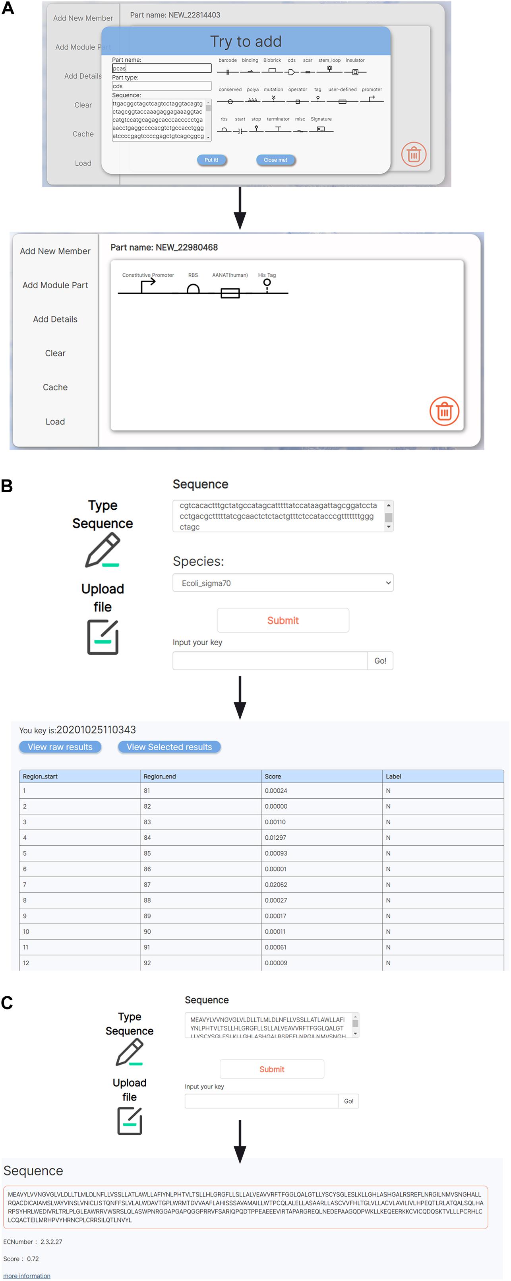This screenshot has height=1281, width=511.
Task: Click scrollbar down arrow of cgtcacactttg box
Action: (x=389, y=527)
